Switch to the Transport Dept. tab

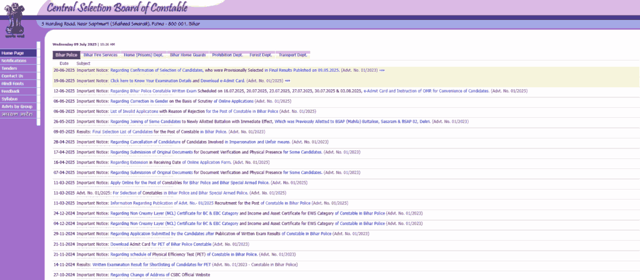(293, 55)
